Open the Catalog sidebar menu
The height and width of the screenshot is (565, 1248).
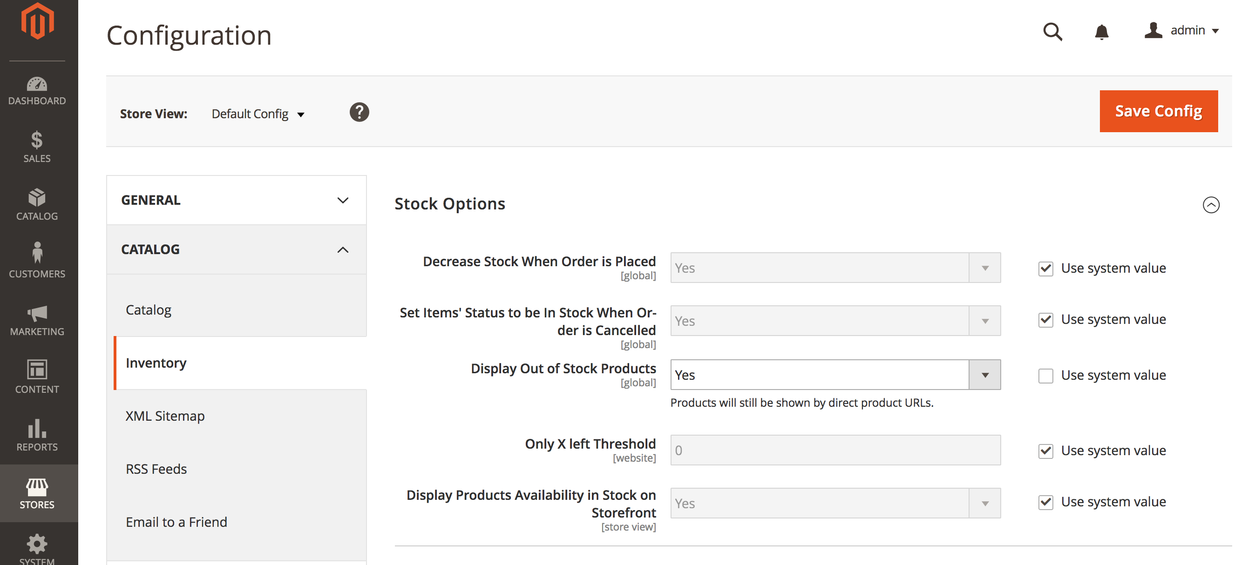[x=37, y=205]
